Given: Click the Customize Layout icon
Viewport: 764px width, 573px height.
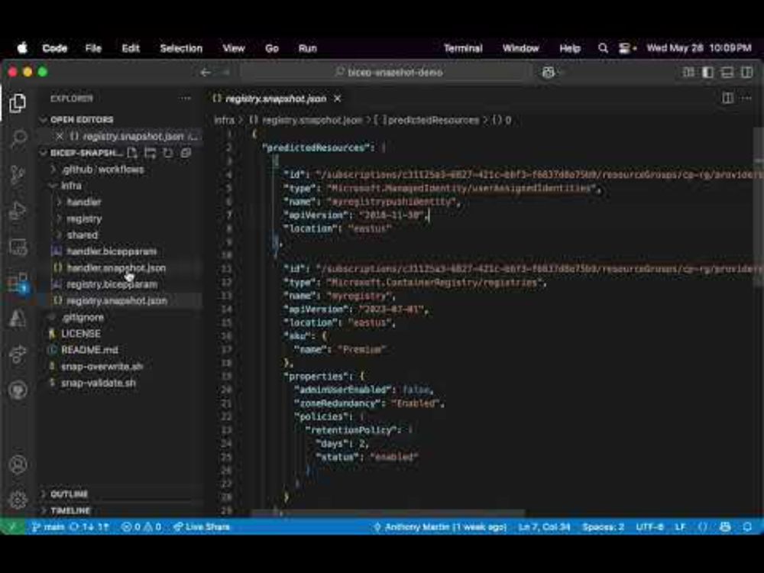Looking at the screenshot, I should pos(688,72).
